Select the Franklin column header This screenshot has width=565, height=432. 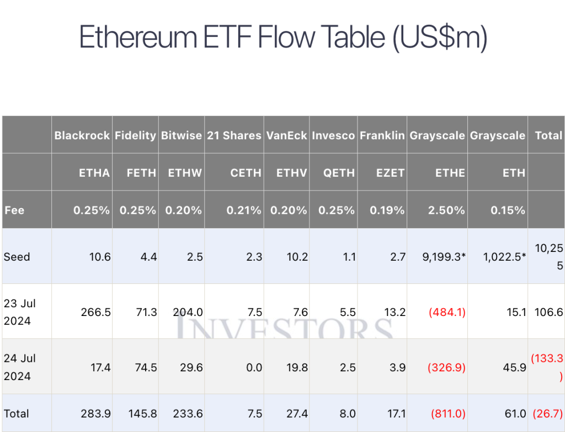click(382, 135)
